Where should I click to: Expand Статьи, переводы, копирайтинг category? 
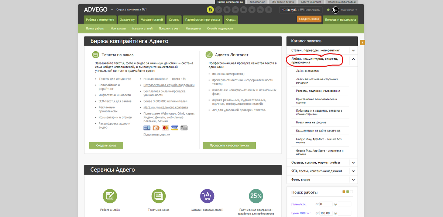tap(353, 50)
